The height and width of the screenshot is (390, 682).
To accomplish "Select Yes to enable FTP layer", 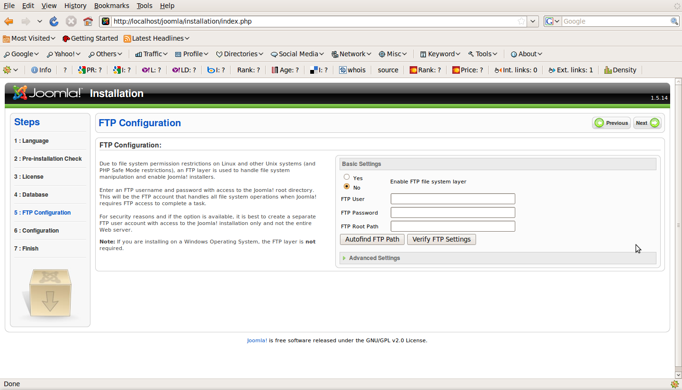I will [x=347, y=177].
